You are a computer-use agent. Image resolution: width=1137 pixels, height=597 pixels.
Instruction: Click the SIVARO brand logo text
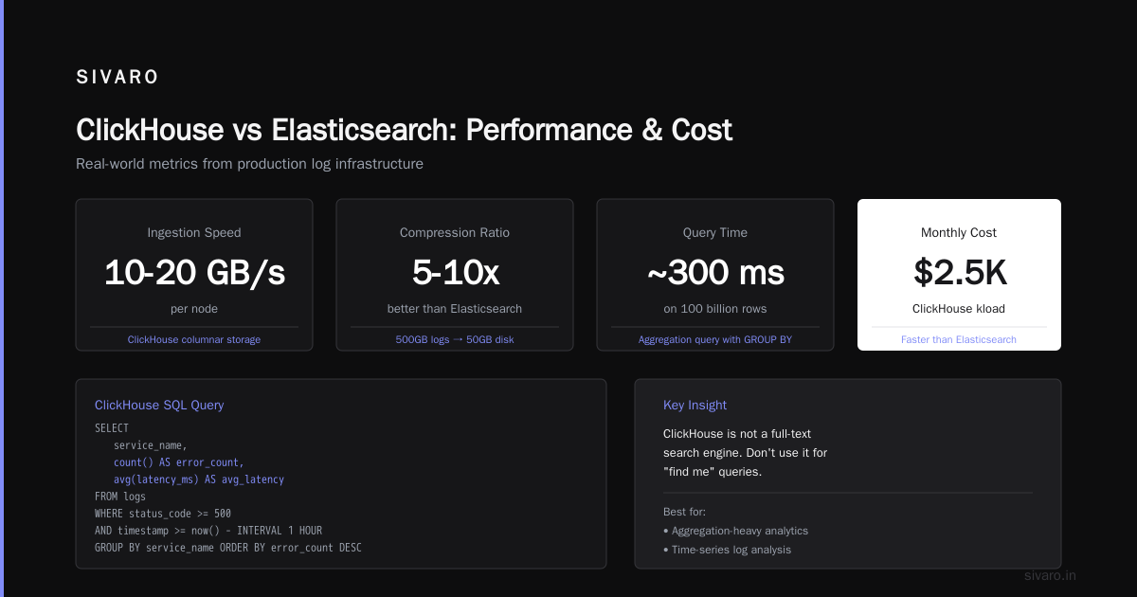tap(117, 78)
